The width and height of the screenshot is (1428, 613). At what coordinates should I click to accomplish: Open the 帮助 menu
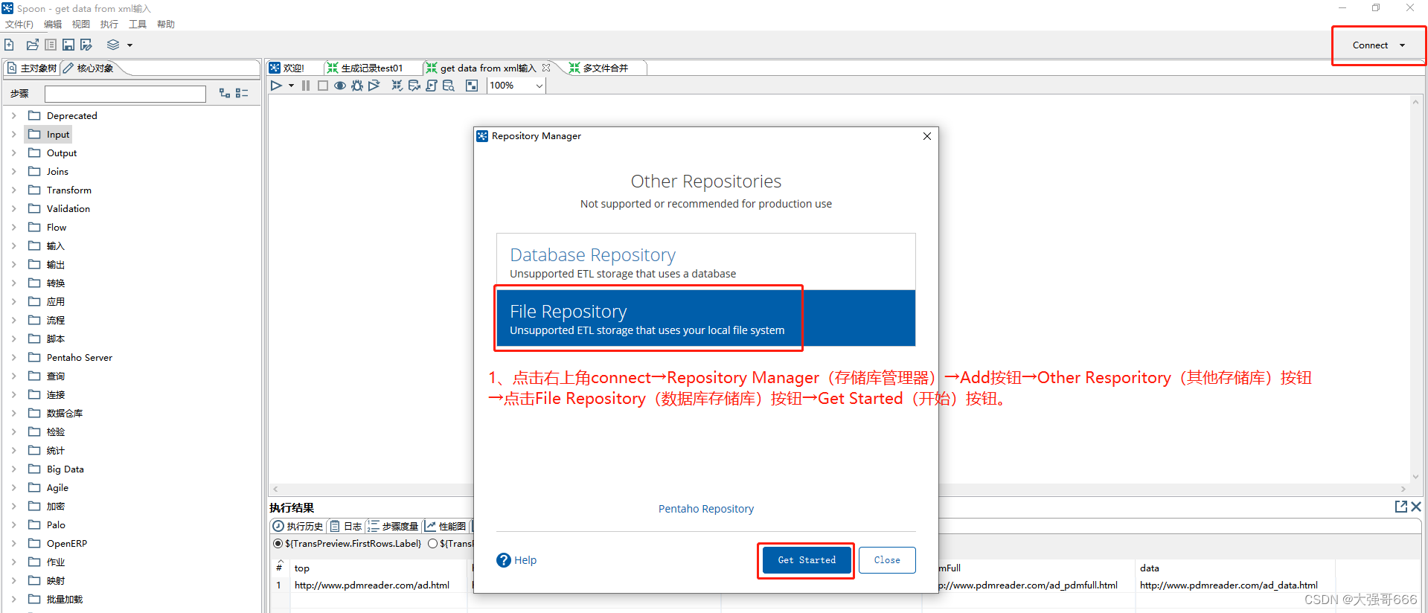166,25
